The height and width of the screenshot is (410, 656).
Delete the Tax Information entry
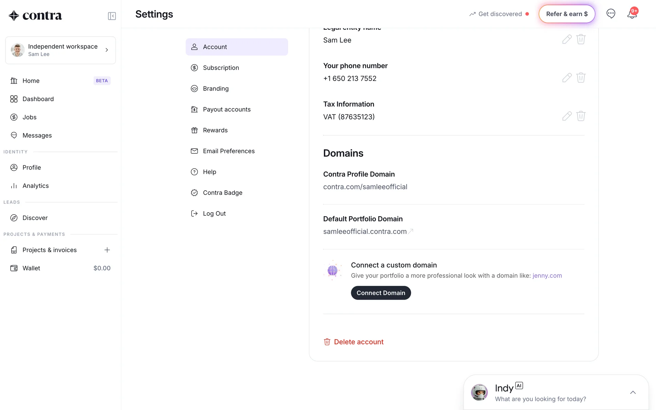click(x=581, y=116)
